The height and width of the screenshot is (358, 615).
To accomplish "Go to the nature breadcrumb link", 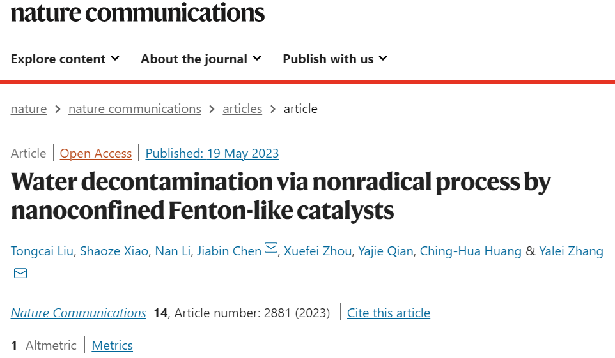I will 29,108.
